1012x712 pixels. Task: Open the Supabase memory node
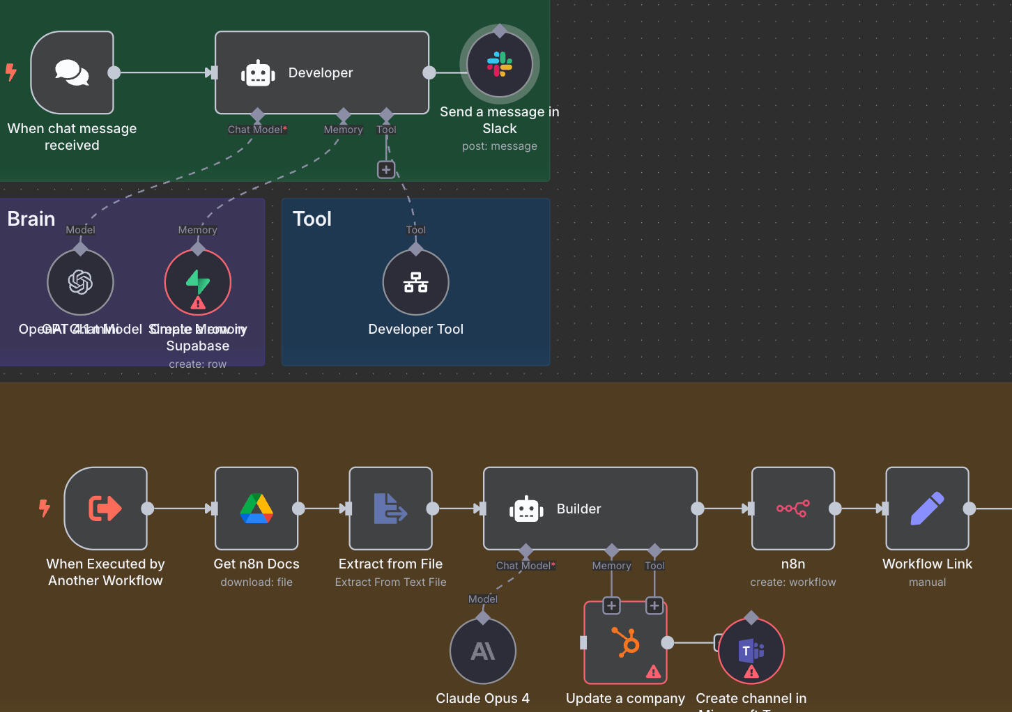[x=198, y=282]
